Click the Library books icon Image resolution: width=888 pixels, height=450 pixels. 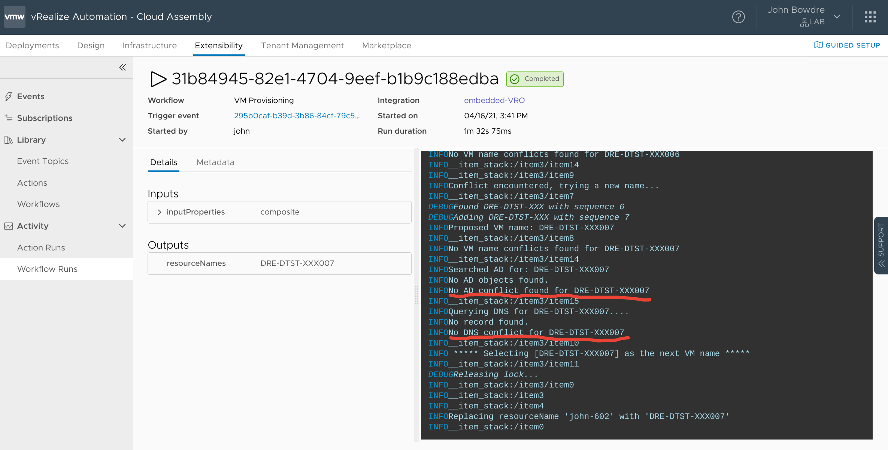[9, 140]
